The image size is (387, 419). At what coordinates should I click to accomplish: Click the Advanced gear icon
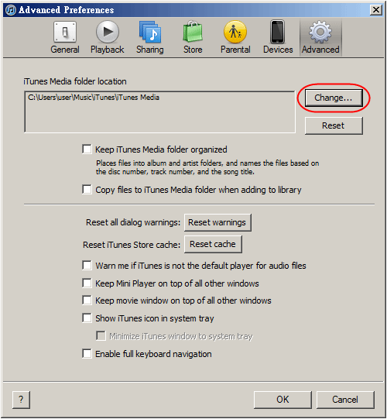[x=320, y=33]
